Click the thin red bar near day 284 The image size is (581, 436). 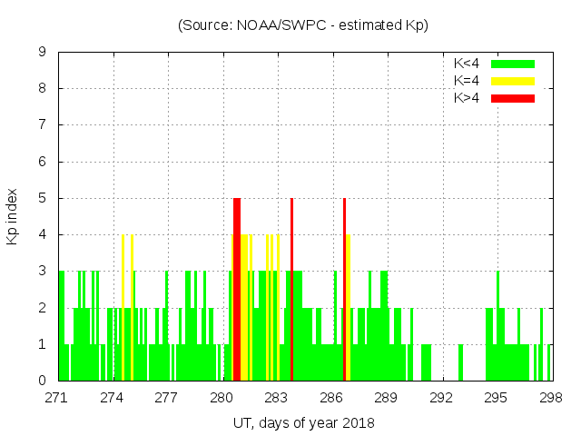click(291, 289)
